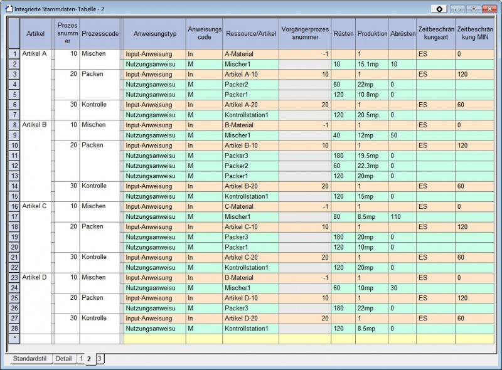Viewport: 502px width, 370px height.
Task: Switch to style tab 1
Action: 80,359
